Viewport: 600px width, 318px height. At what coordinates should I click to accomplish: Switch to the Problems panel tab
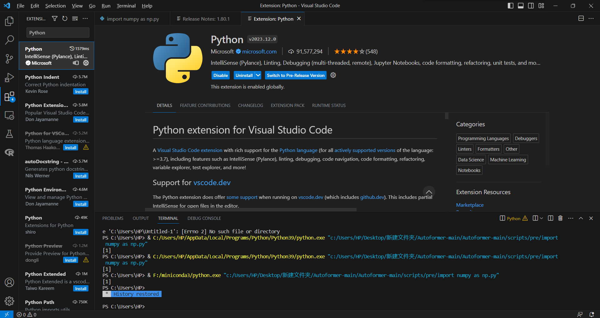[x=113, y=218]
